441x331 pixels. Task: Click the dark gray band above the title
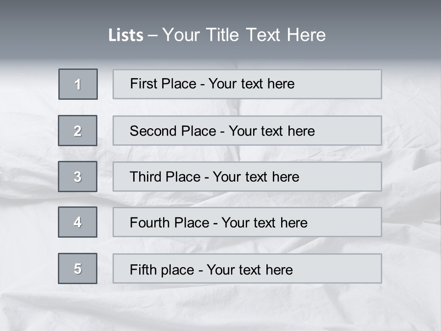(220, 10)
